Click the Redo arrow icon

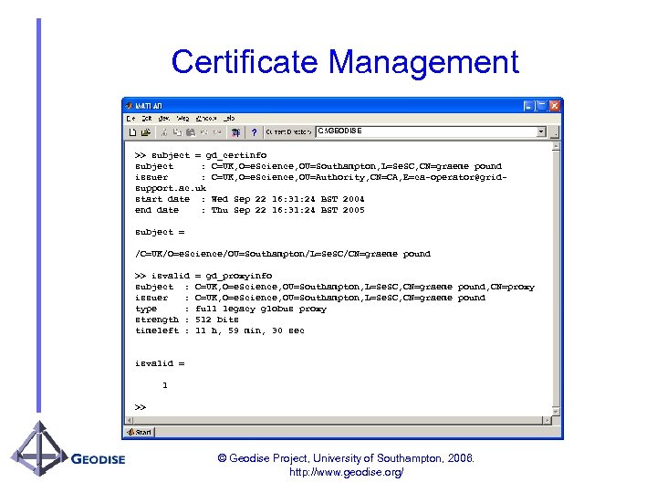217,132
